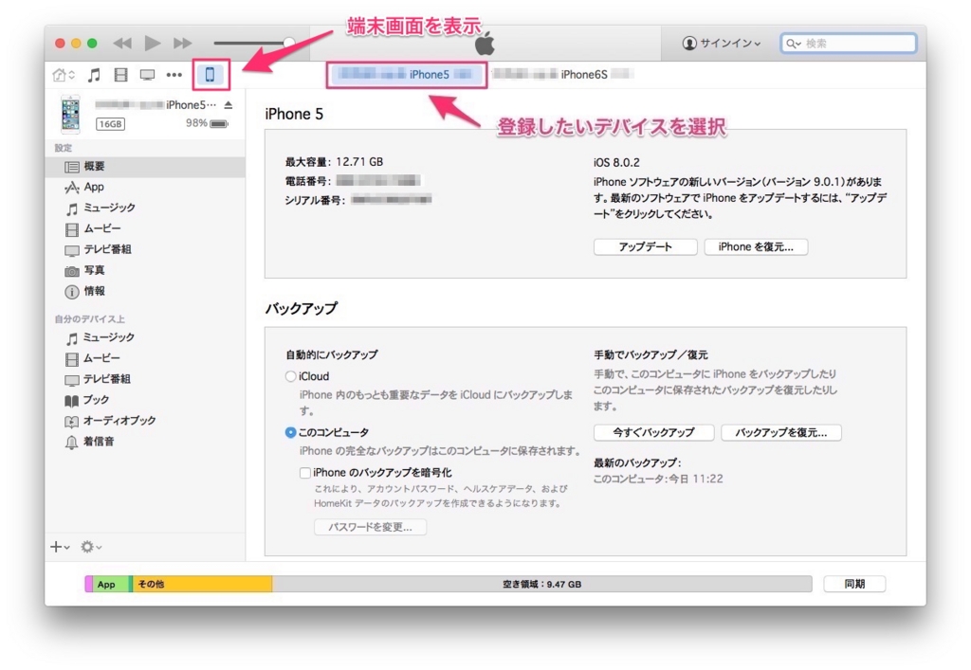
Task: Click the iOS 8.0.2 version text
Action: coord(616,163)
